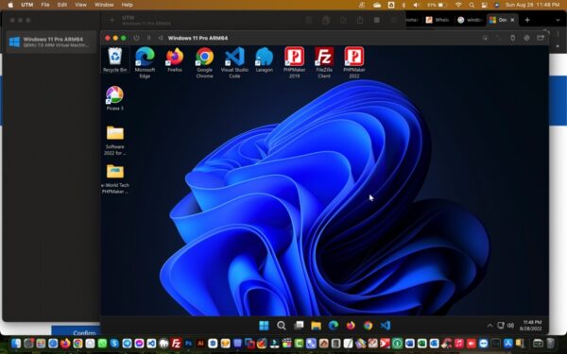
Task: Click the date and time in menu bar
Action: point(532,5)
